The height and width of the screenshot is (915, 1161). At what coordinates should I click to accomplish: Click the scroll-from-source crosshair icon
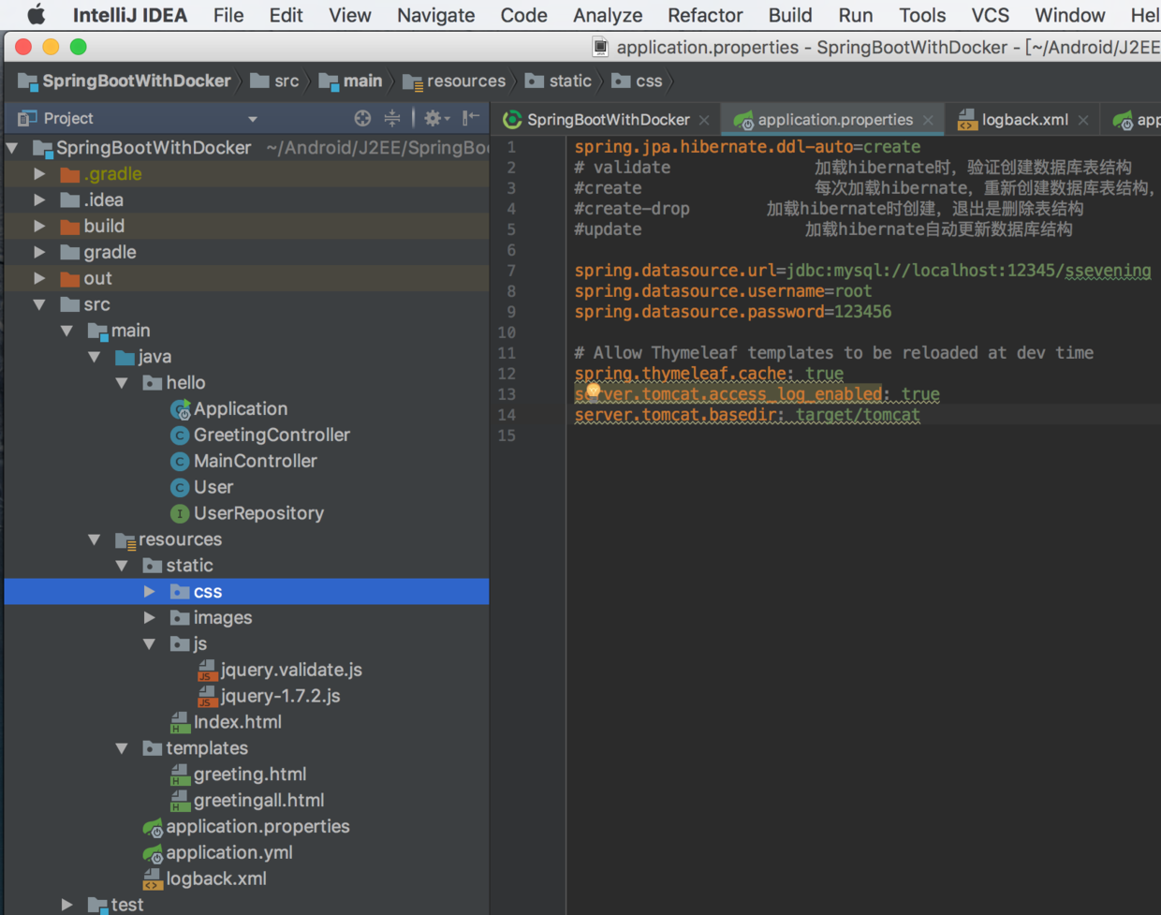click(x=362, y=118)
